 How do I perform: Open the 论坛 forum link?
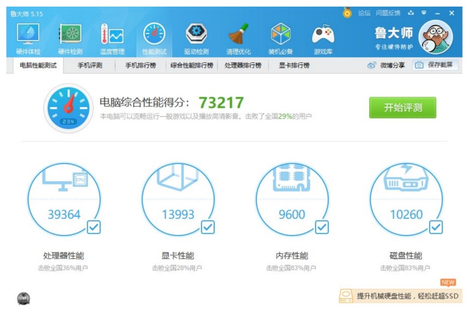point(364,13)
